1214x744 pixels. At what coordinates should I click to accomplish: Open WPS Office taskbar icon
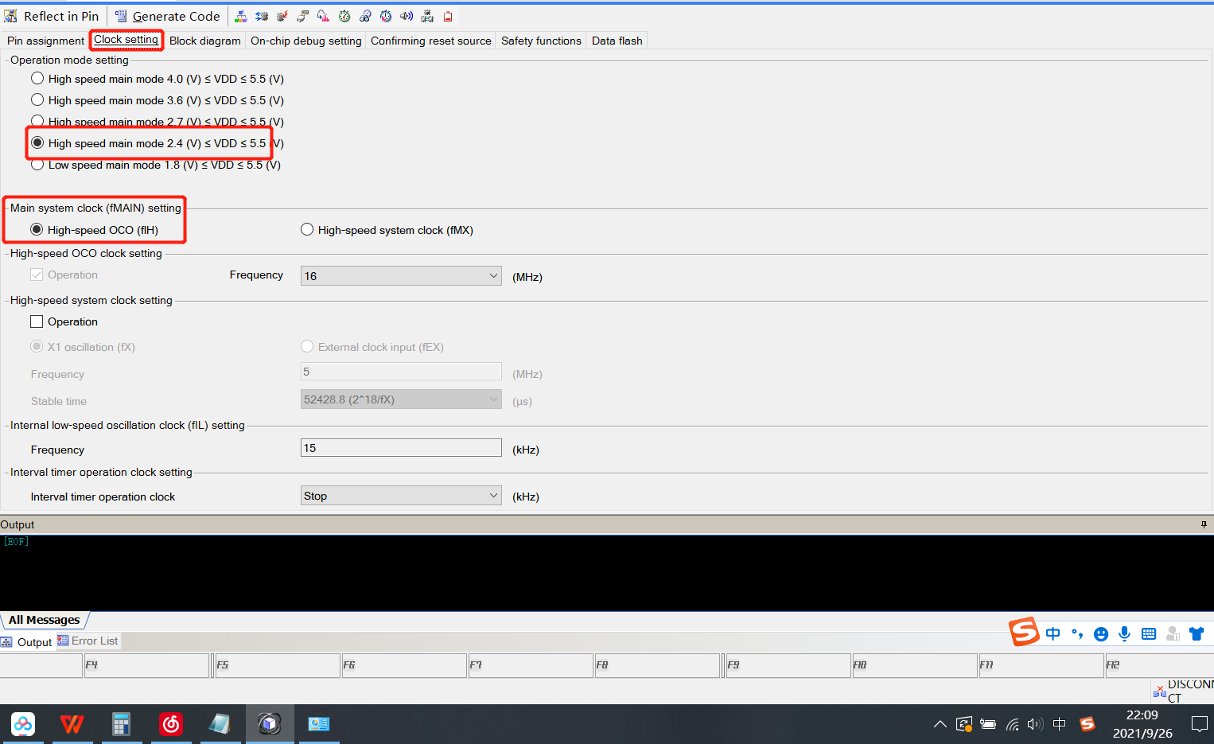pyautogui.click(x=72, y=724)
